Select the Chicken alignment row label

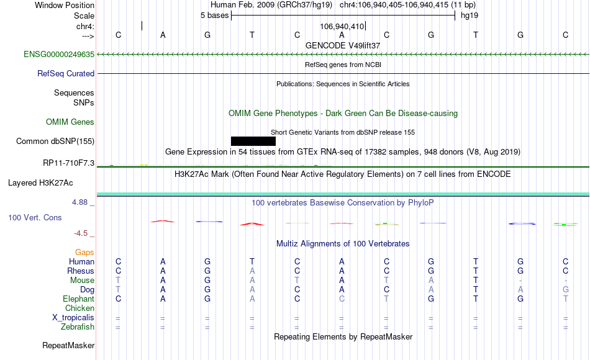point(79,308)
